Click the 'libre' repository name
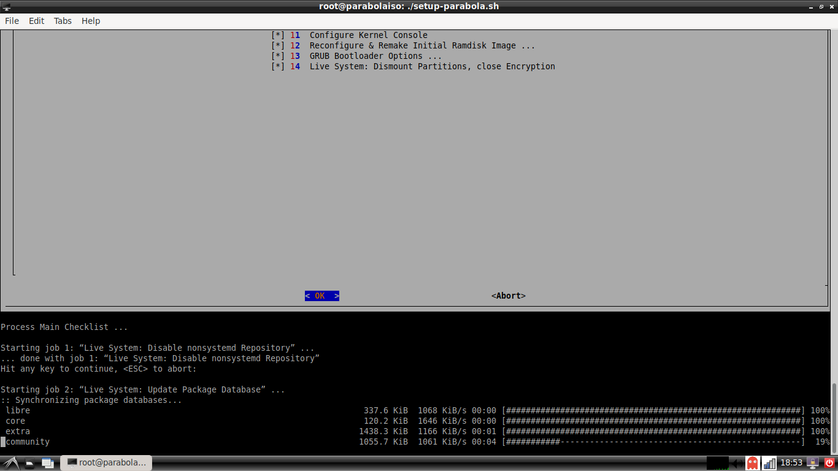This screenshot has width=838, height=471. click(x=18, y=410)
